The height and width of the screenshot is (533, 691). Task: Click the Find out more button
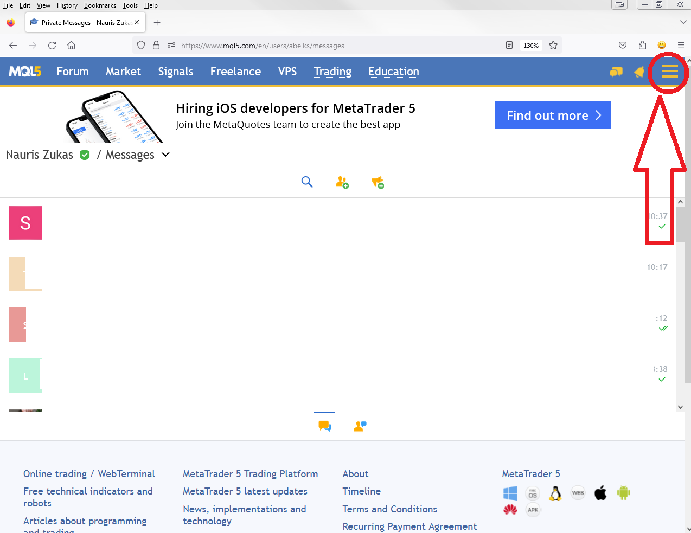click(553, 115)
